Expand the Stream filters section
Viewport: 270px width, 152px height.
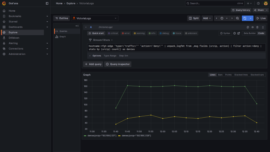[101, 40]
